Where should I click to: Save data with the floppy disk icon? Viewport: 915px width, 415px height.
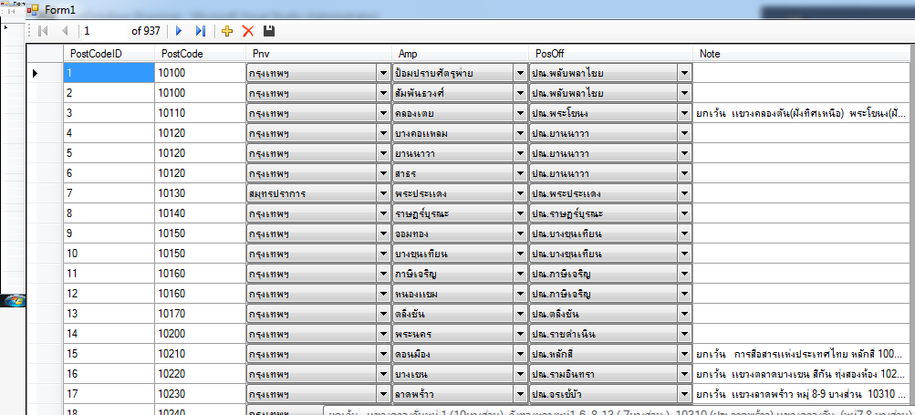click(269, 31)
